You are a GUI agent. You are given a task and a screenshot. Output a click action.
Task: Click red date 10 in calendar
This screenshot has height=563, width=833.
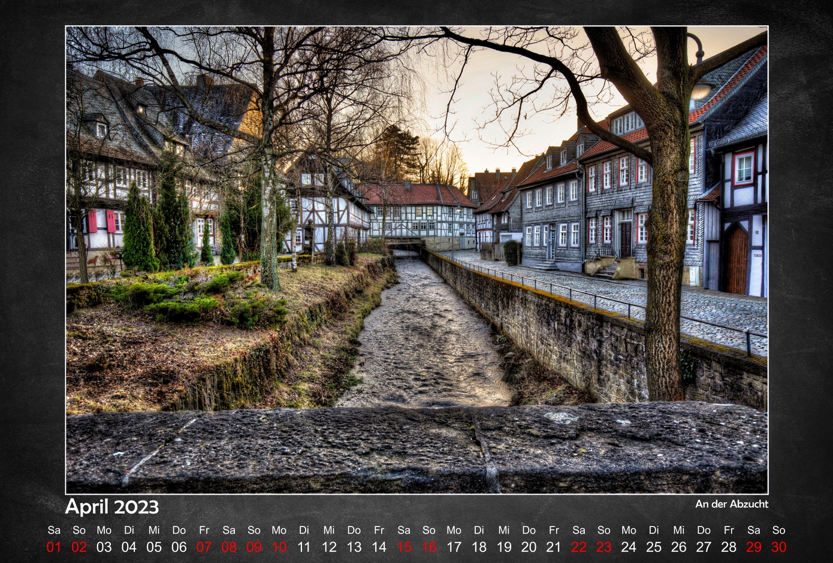[x=279, y=547]
